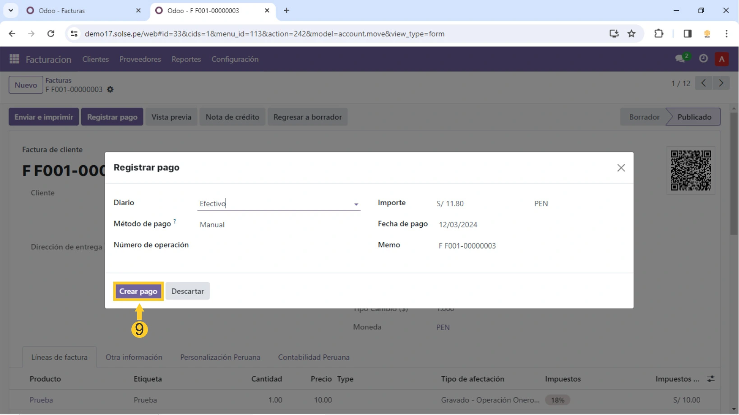Click the page vertical scrollbar
The image size is (739, 415).
(734, 180)
